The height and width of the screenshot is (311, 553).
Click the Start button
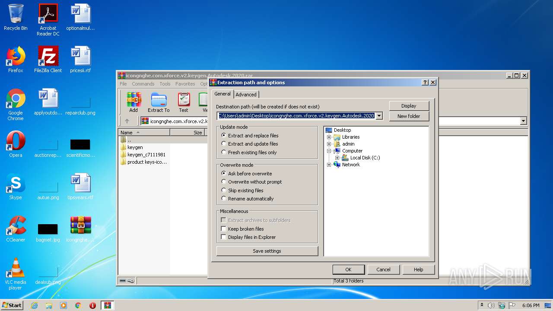coord(12,305)
